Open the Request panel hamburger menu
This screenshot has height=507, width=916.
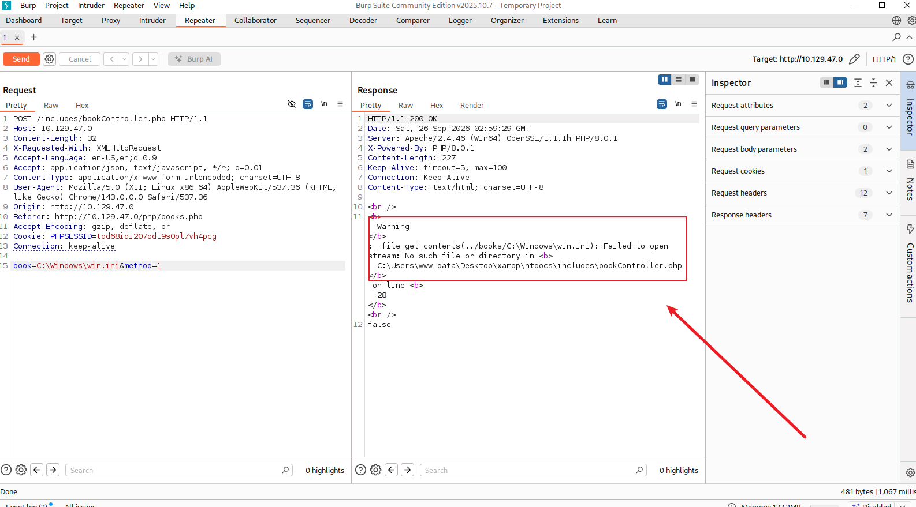pyautogui.click(x=340, y=104)
